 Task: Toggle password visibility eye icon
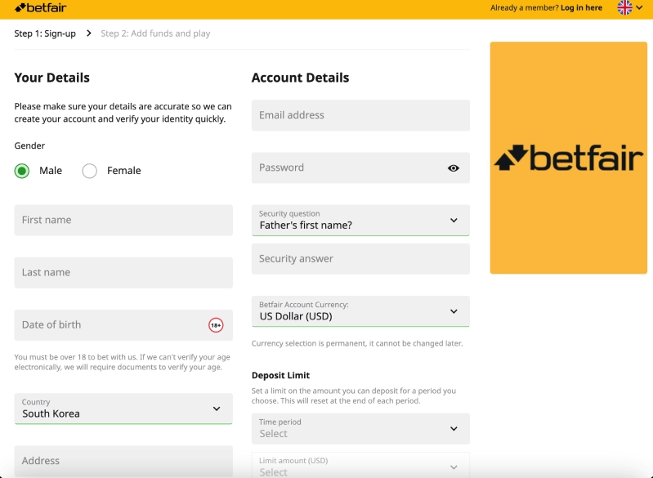coord(454,168)
